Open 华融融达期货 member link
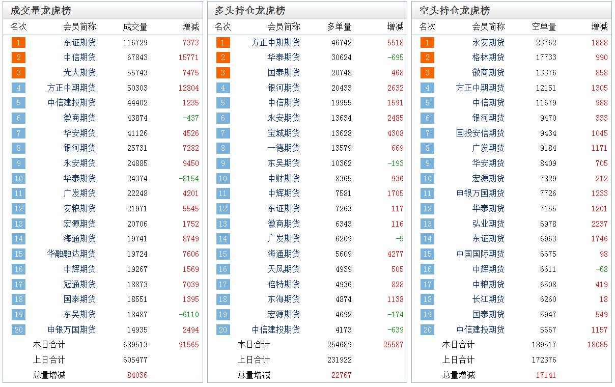This screenshot has width=615, height=387. pyautogui.click(x=71, y=254)
